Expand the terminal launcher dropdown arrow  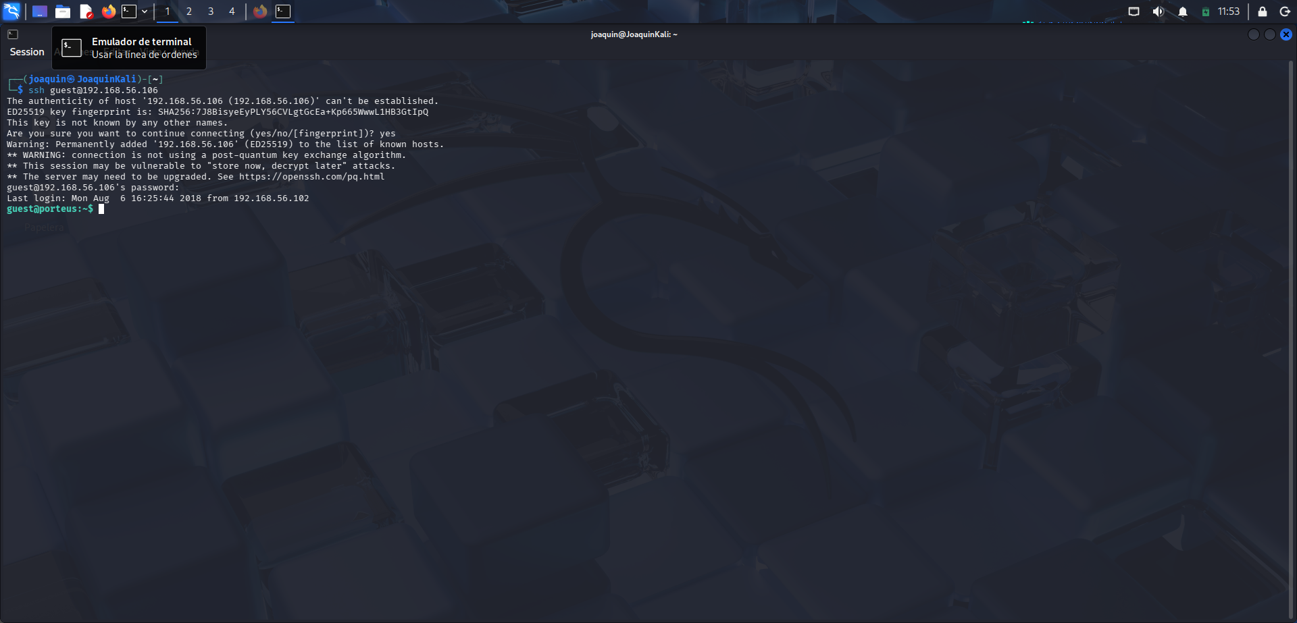tap(145, 11)
